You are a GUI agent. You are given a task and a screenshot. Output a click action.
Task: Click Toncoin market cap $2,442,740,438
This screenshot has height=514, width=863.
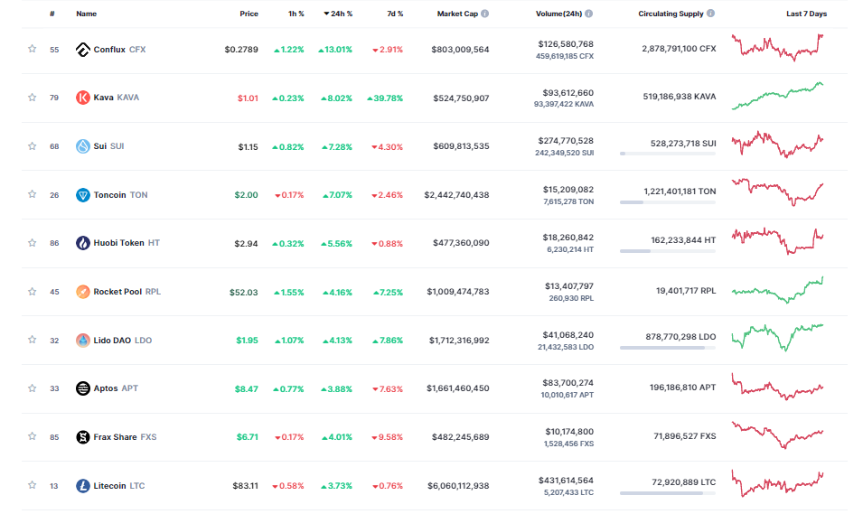(x=456, y=195)
